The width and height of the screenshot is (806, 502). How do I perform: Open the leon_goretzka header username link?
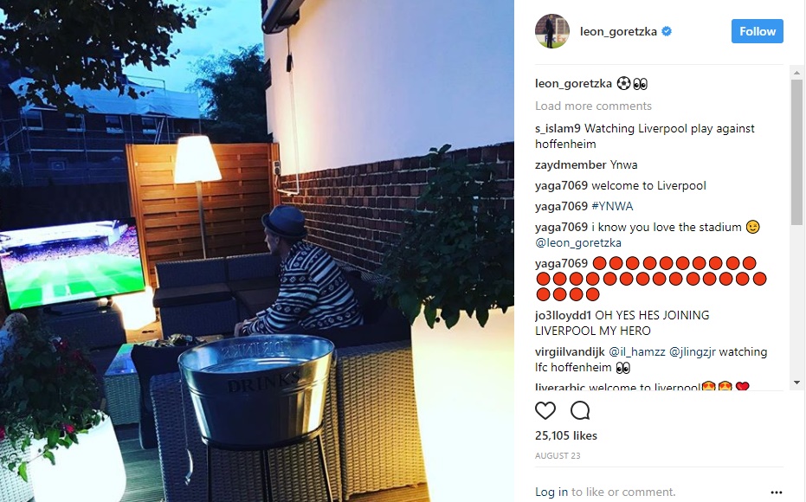pyautogui.click(x=618, y=31)
